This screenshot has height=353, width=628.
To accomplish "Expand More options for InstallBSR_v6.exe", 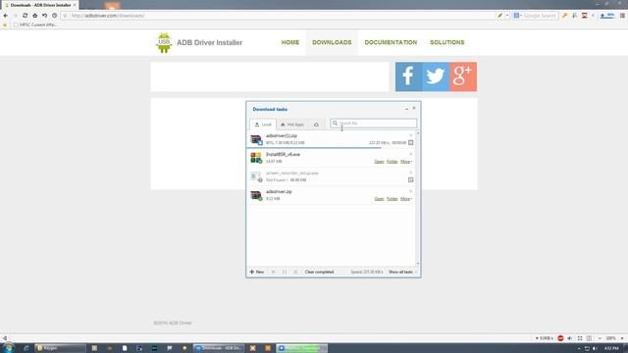I will (x=406, y=162).
